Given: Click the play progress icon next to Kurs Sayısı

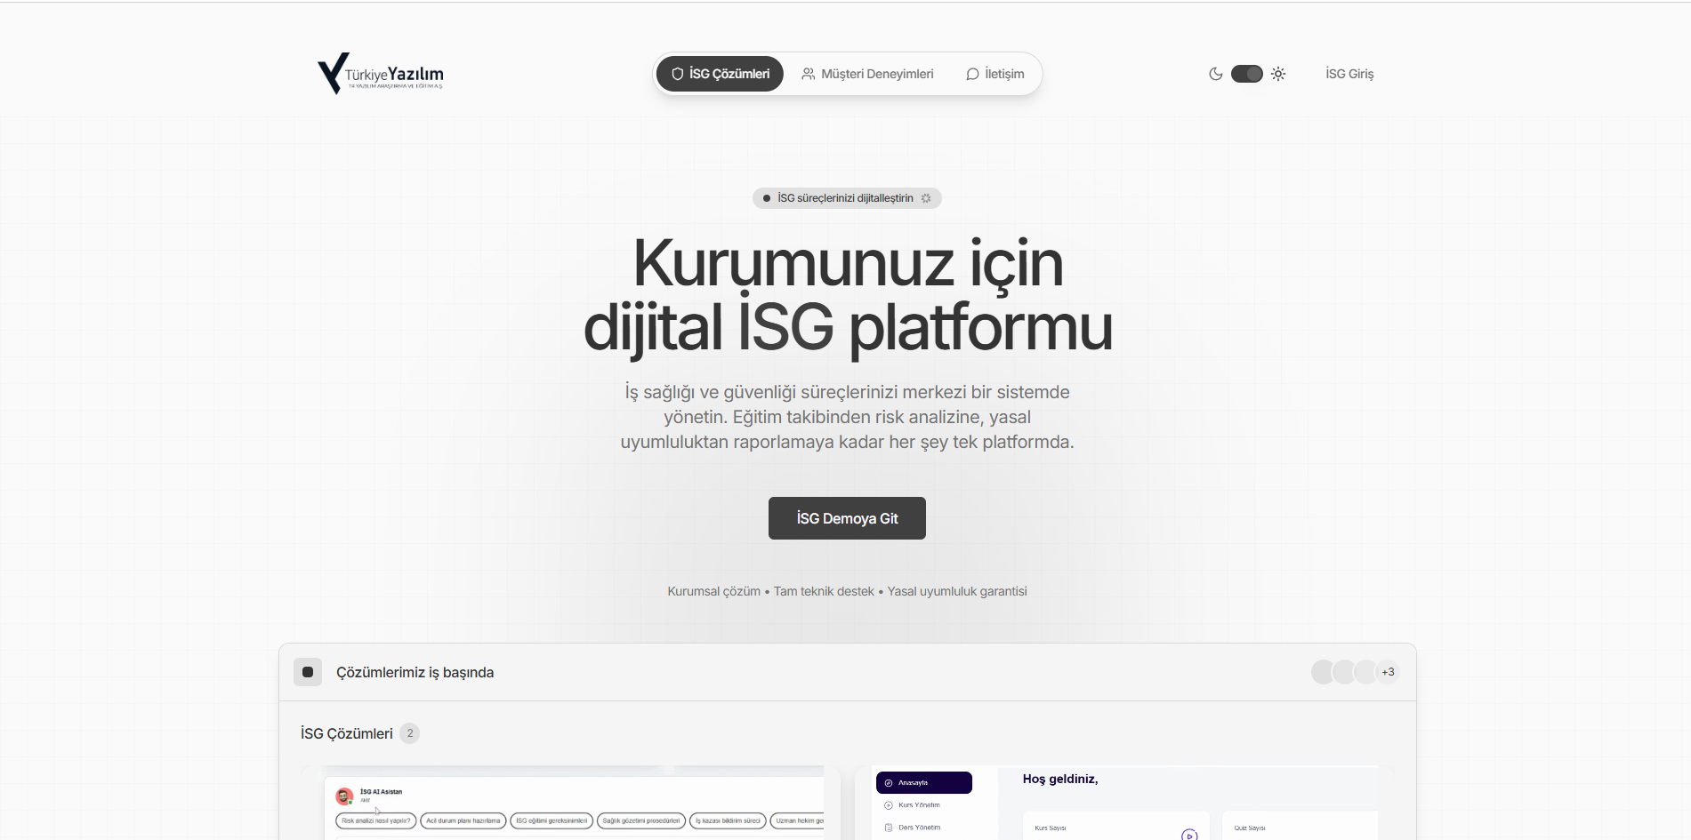Looking at the screenshot, I should [1189, 836].
